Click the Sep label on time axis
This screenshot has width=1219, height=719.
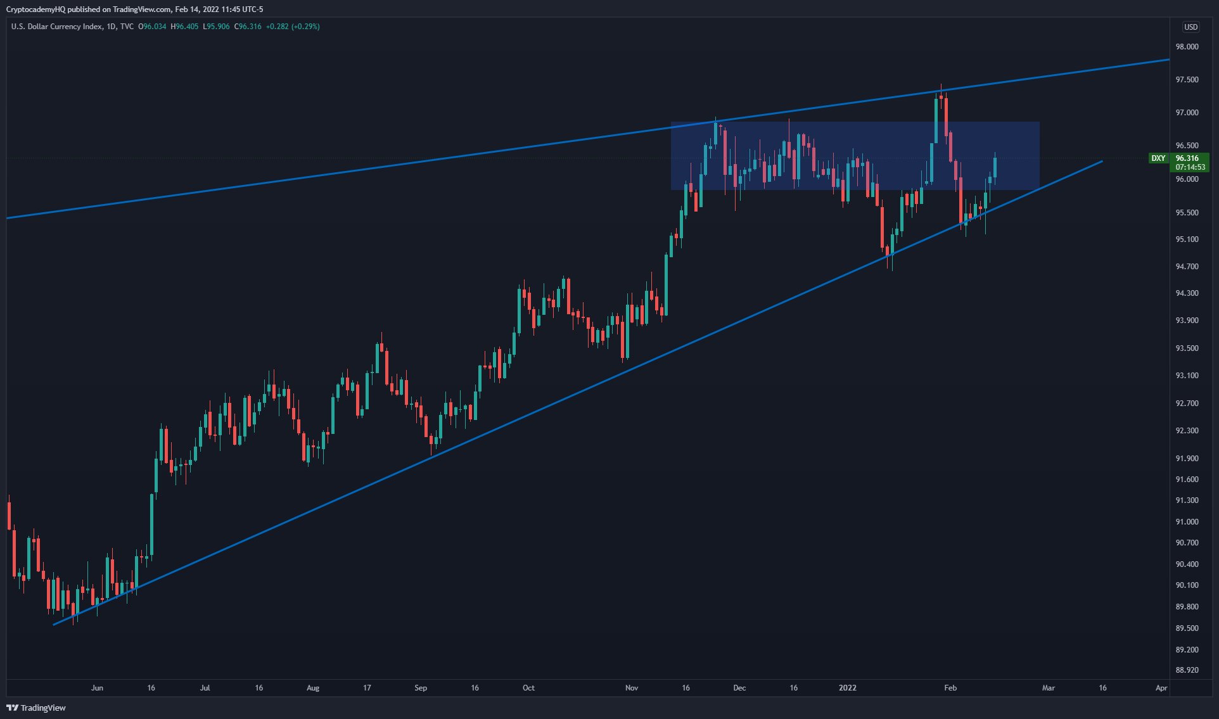[421, 688]
